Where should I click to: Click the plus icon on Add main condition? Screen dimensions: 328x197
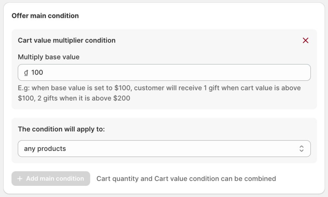pyautogui.click(x=20, y=179)
